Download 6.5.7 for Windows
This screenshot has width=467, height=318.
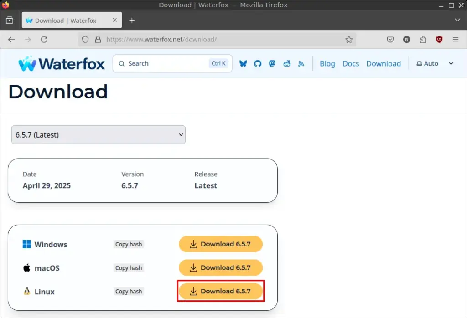(x=221, y=244)
